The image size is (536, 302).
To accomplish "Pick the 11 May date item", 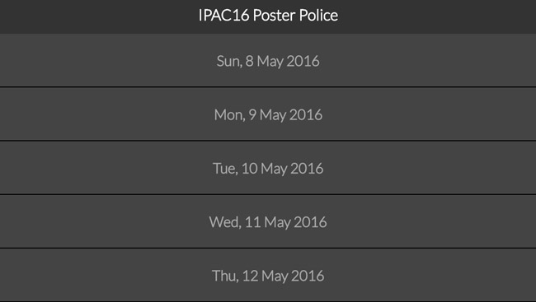I will [x=268, y=221].
